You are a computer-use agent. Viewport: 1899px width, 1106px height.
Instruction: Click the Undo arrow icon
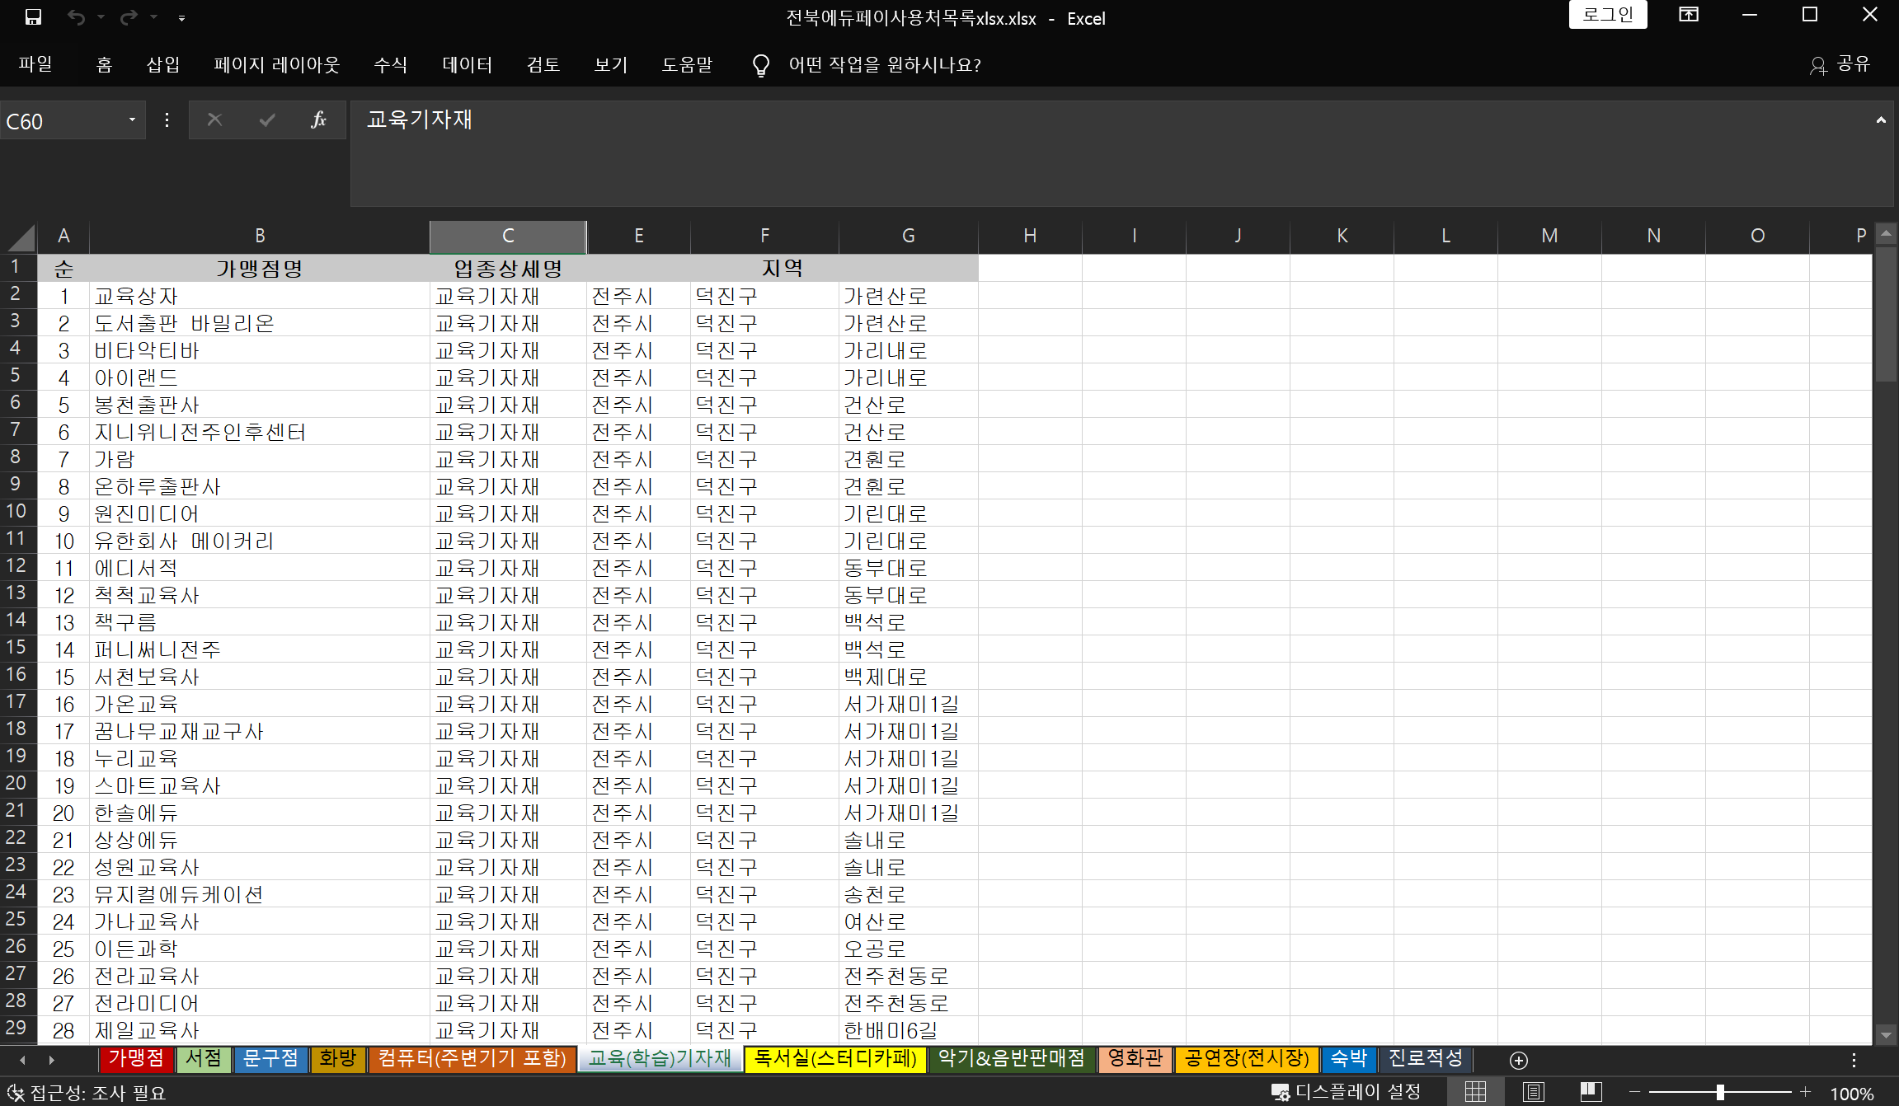[76, 17]
